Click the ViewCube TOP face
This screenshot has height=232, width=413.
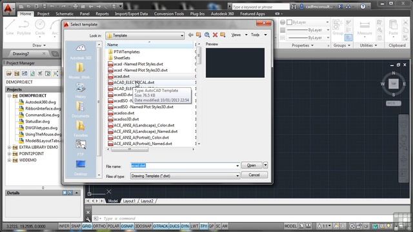394,84
